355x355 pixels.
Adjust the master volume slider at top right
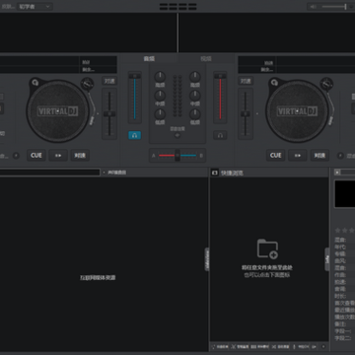pyautogui.click(x=334, y=7)
